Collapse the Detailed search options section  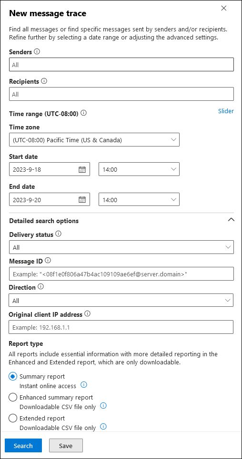coord(231,220)
